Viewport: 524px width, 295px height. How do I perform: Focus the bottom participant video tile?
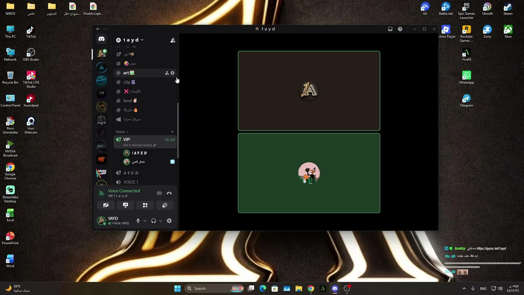point(309,173)
